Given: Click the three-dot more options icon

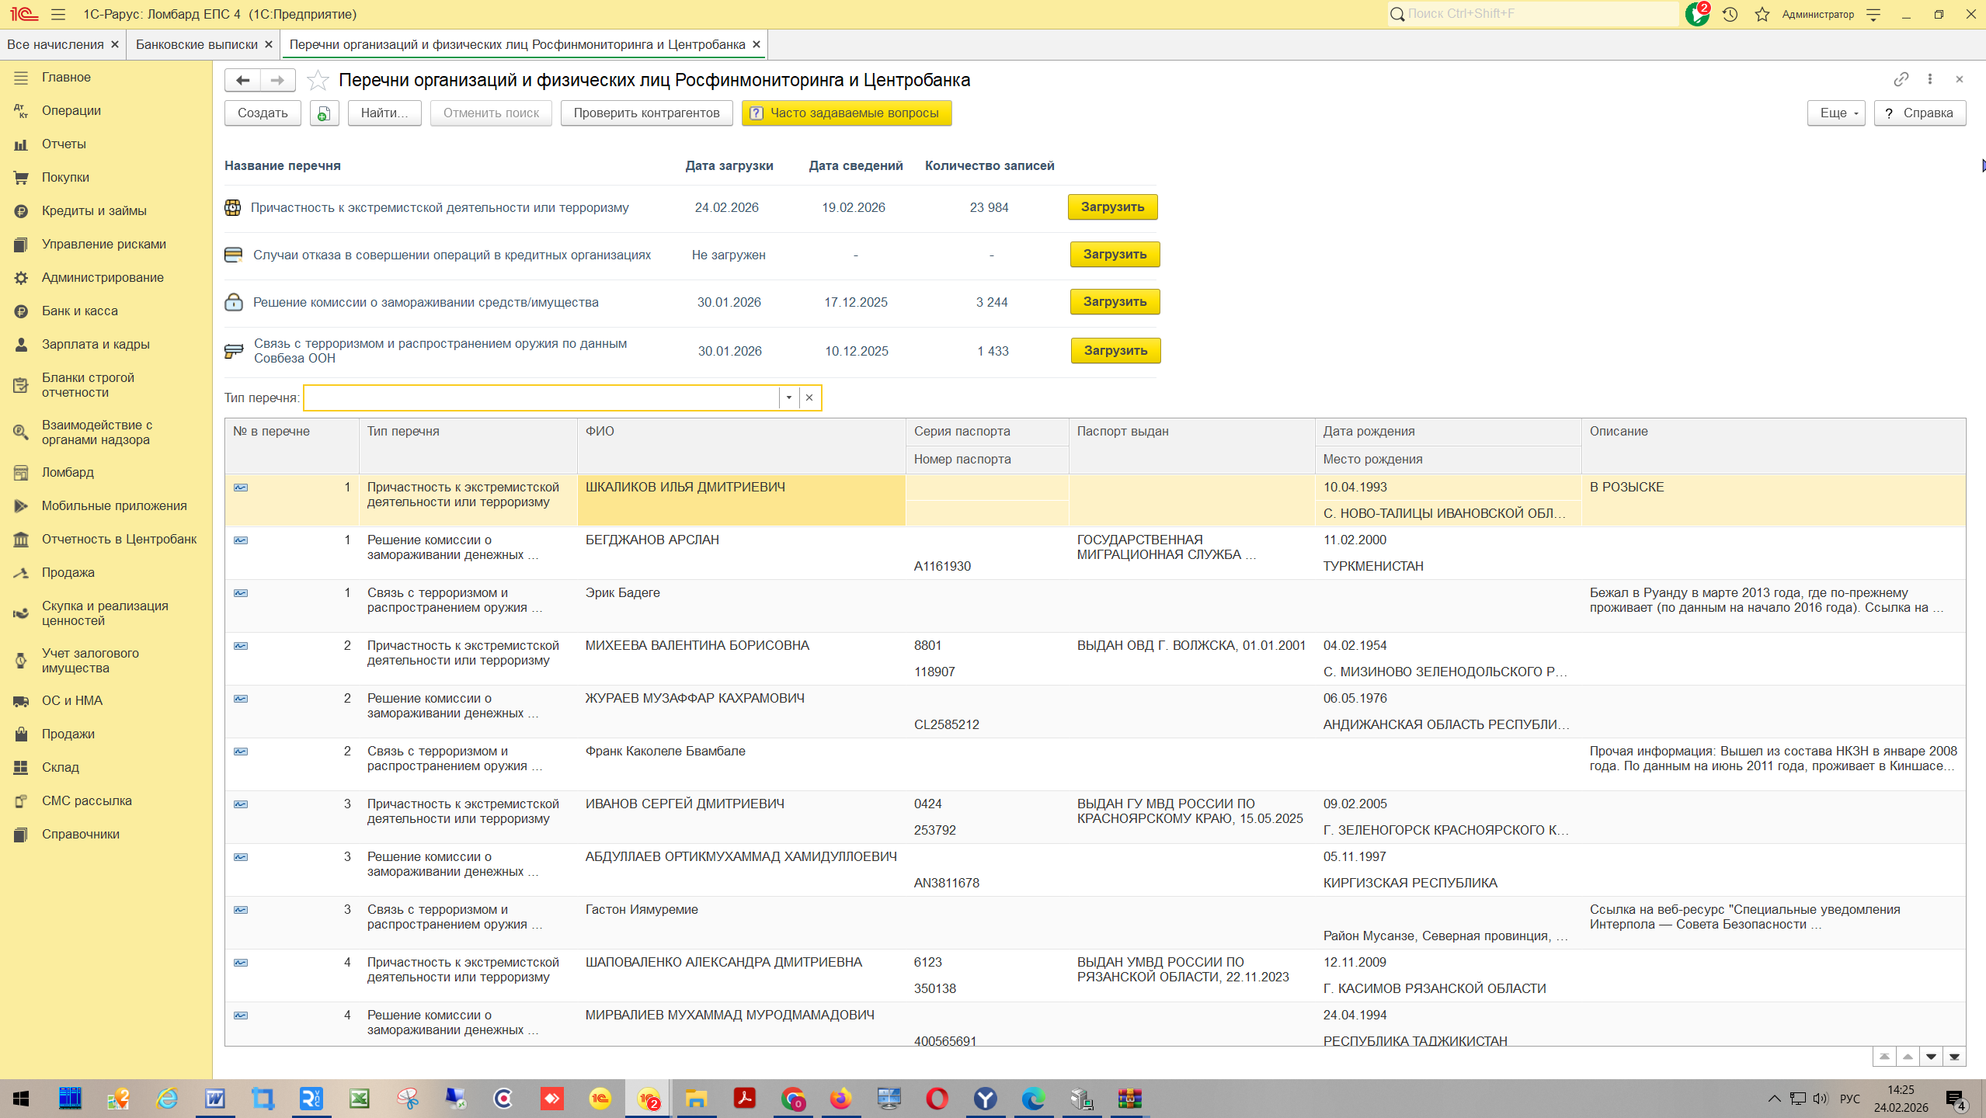Looking at the screenshot, I should pyautogui.click(x=1930, y=79).
